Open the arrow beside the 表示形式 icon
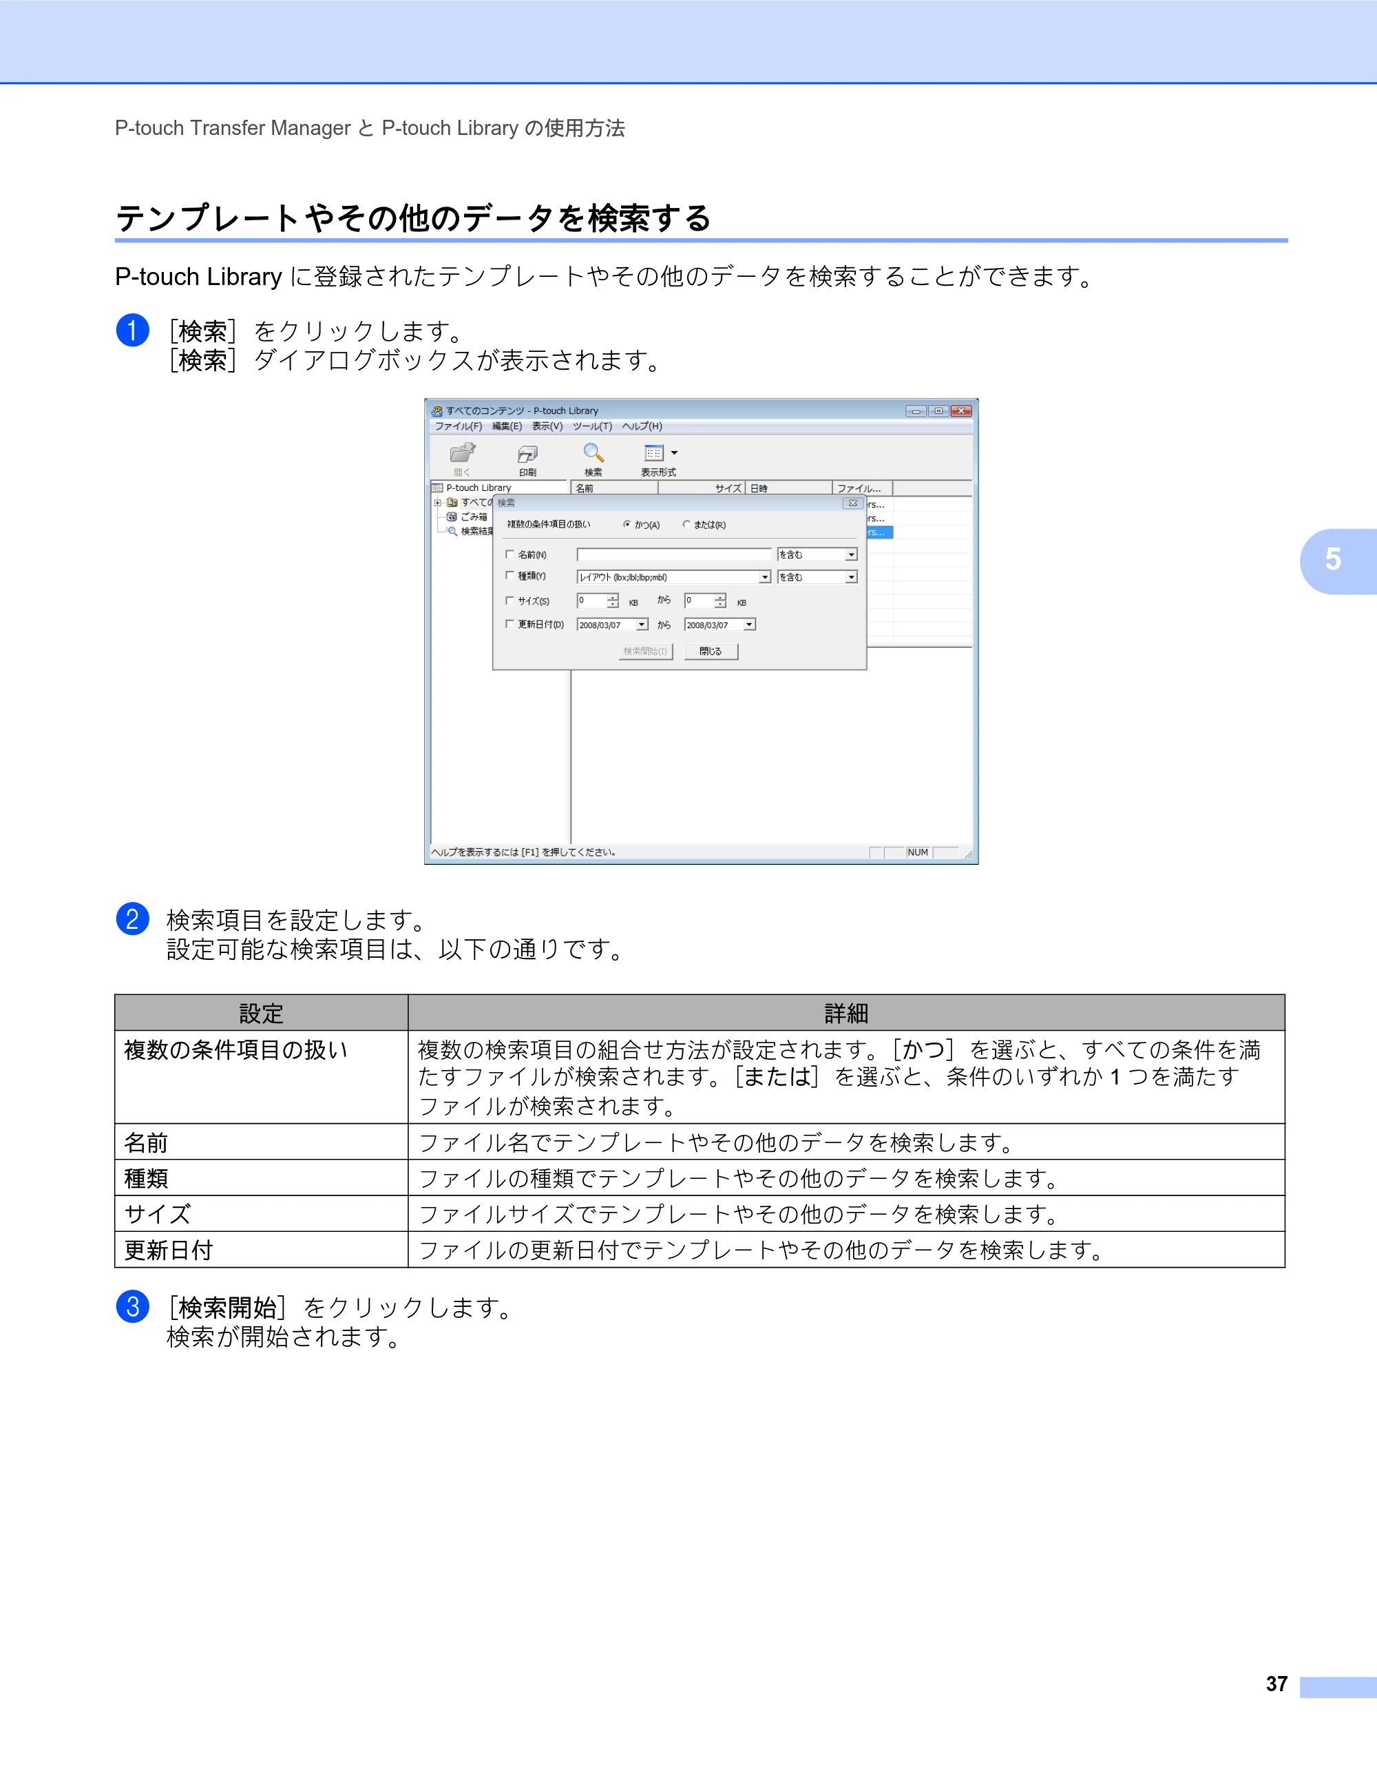 click(x=674, y=453)
